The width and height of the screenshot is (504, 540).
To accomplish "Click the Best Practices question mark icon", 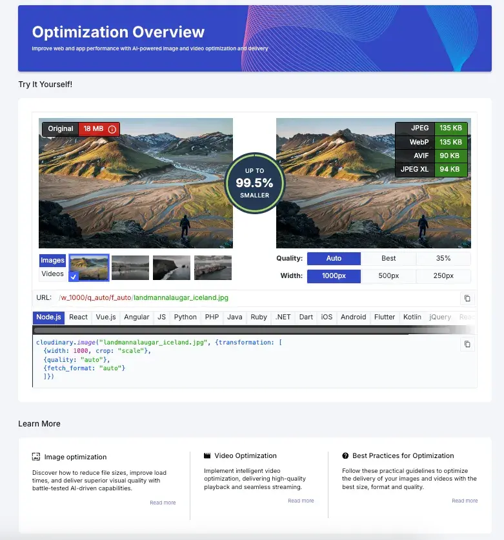I will click(346, 455).
